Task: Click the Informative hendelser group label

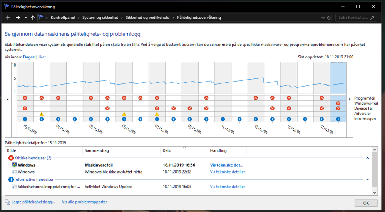Action: 34,180
